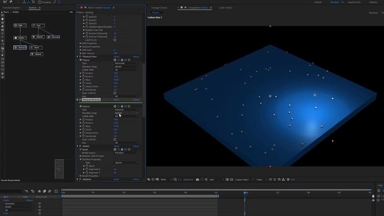Viewport: 384px width, 216px height.
Task: Take a snapshot with the camera icon
Action: coord(197,179)
